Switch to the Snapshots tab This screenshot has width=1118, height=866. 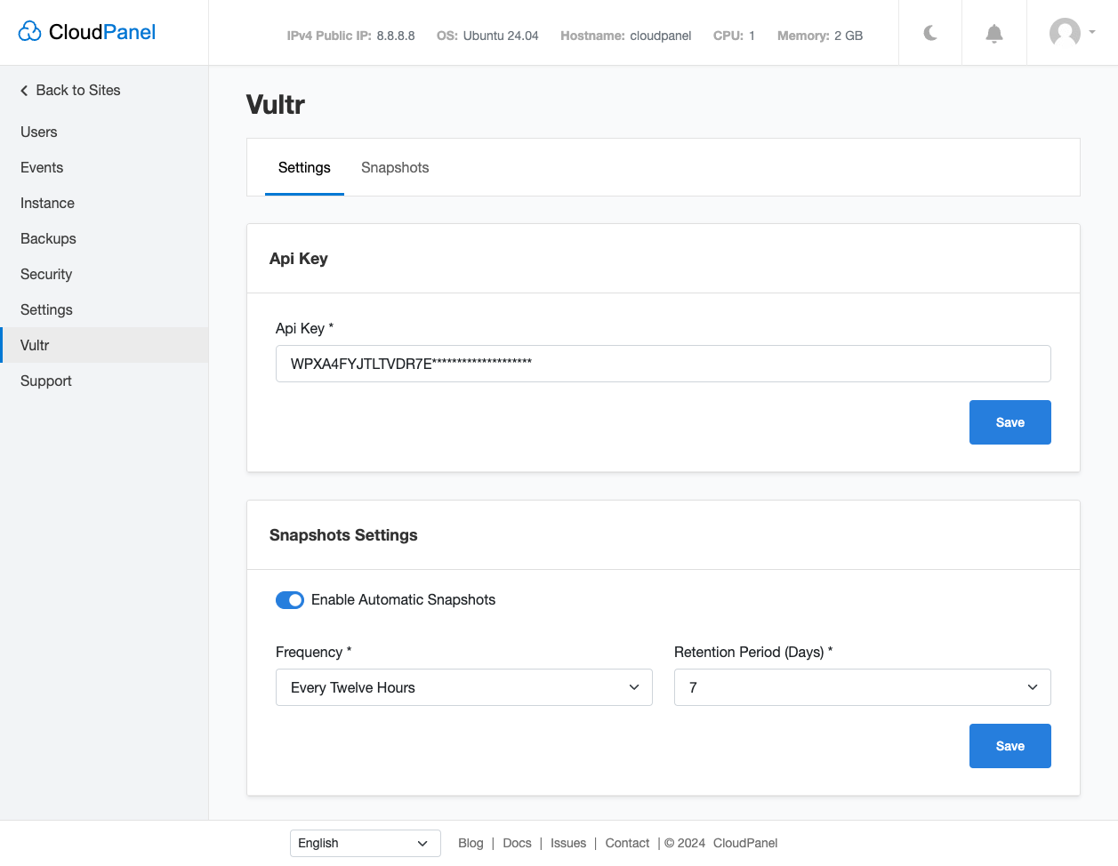(x=395, y=167)
